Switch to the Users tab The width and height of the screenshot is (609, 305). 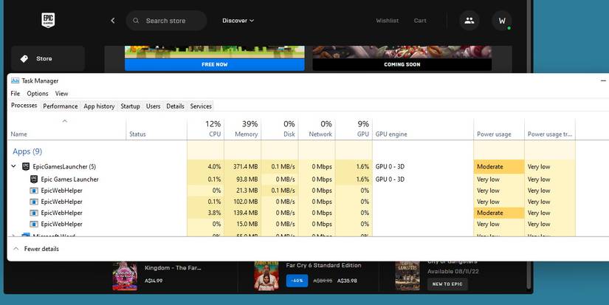(153, 106)
